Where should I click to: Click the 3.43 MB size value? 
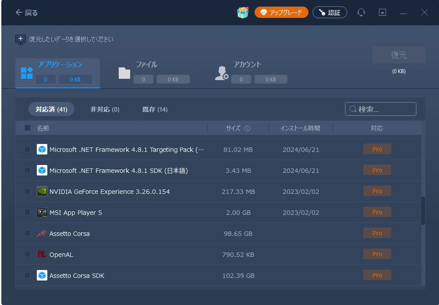click(x=238, y=171)
